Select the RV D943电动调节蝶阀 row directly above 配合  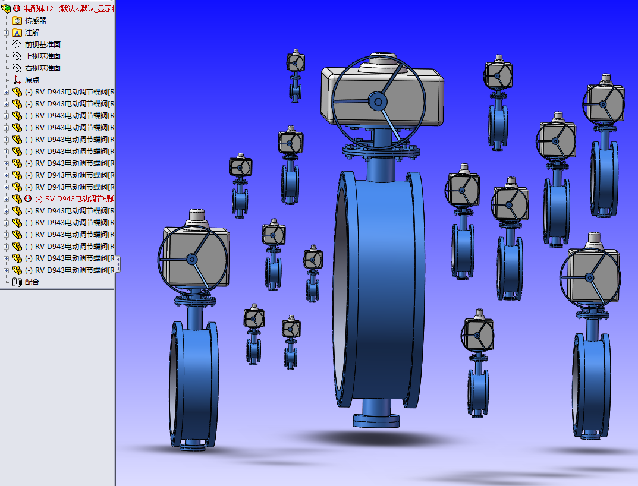click(70, 270)
